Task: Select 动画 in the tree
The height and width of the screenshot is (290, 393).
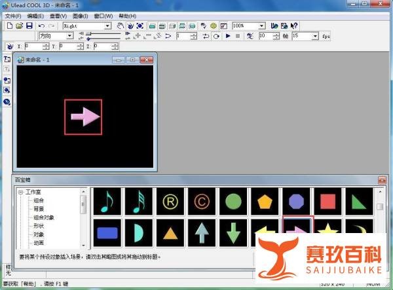Action: (x=39, y=243)
